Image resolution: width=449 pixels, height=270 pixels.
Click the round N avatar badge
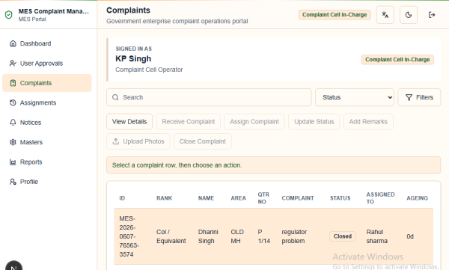tap(13, 266)
